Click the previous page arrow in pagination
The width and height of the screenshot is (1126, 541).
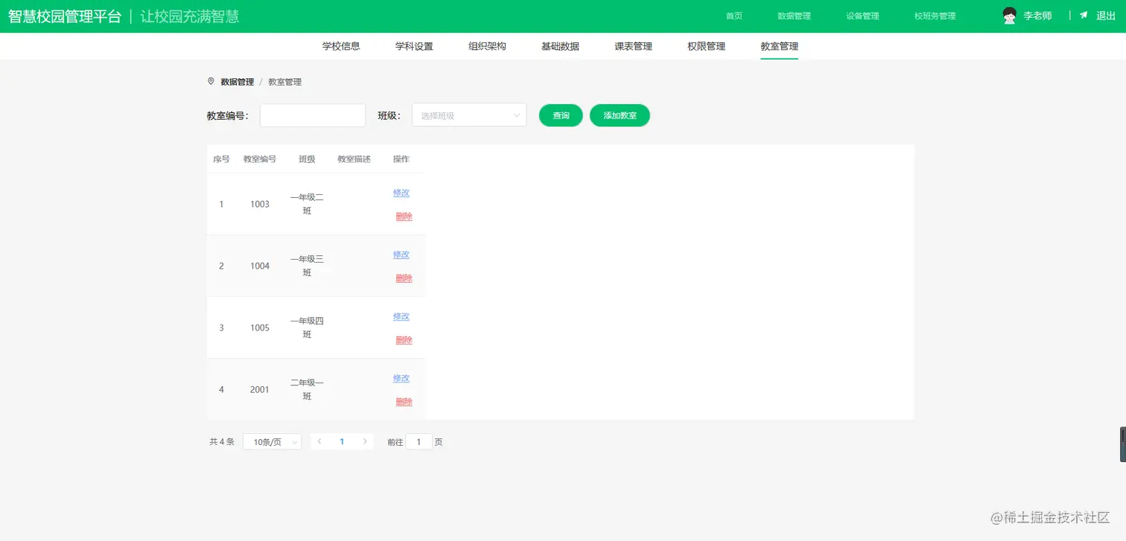point(319,441)
